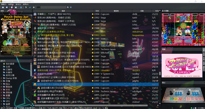Clear the search with the blue X icon
Screen dimensions: 205x109
[71, 7]
